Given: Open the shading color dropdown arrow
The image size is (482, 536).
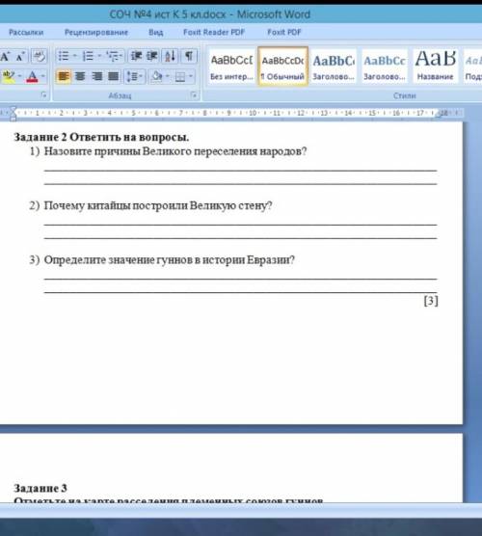Looking at the screenshot, I should (168, 76).
